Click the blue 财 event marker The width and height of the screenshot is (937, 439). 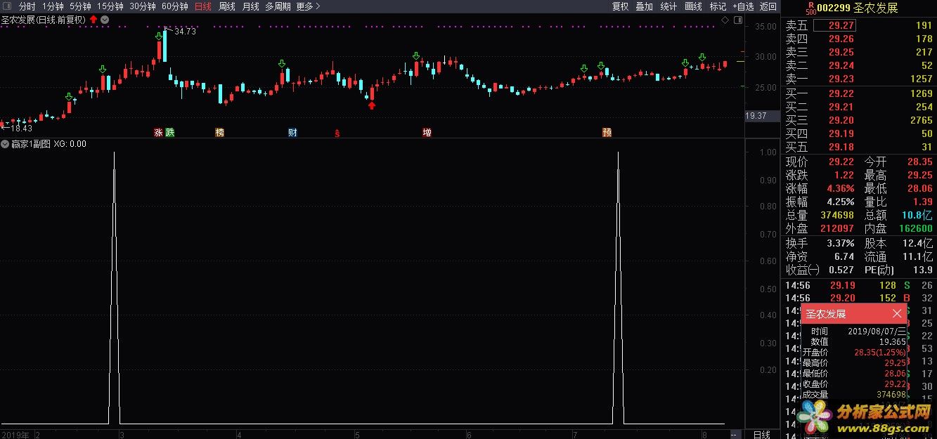pyautogui.click(x=292, y=132)
